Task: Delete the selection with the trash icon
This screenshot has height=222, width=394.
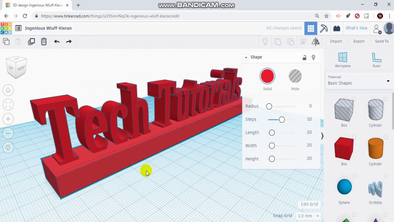Action: click(x=44, y=42)
